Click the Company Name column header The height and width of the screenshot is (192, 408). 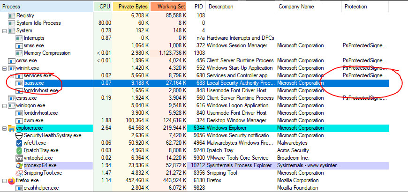tap(295, 7)
